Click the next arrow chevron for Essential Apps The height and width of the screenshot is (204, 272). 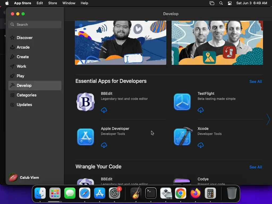pos(268,119)
